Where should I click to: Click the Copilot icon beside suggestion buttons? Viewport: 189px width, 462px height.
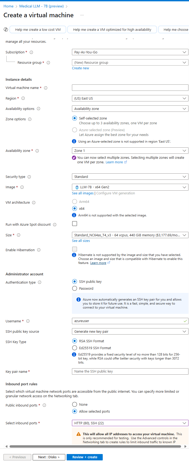6,29
